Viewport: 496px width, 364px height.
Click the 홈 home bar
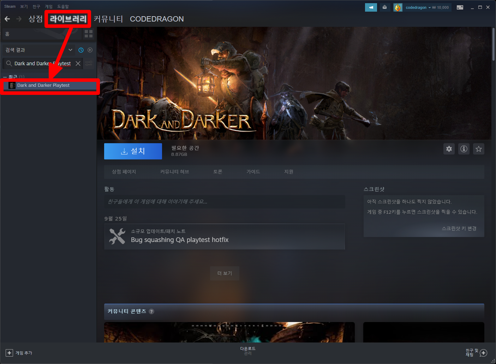pos(42,34)
